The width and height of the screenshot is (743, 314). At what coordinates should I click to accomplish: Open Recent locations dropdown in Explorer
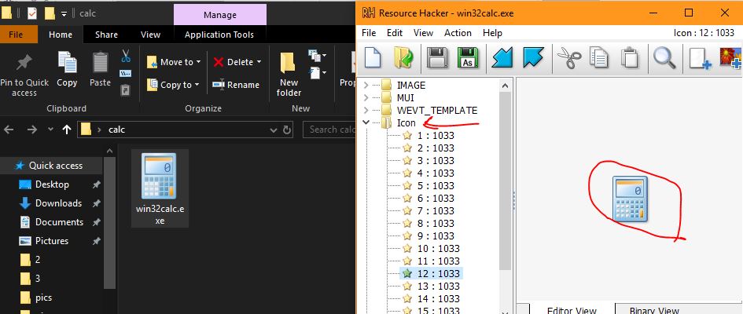[50, 130]
